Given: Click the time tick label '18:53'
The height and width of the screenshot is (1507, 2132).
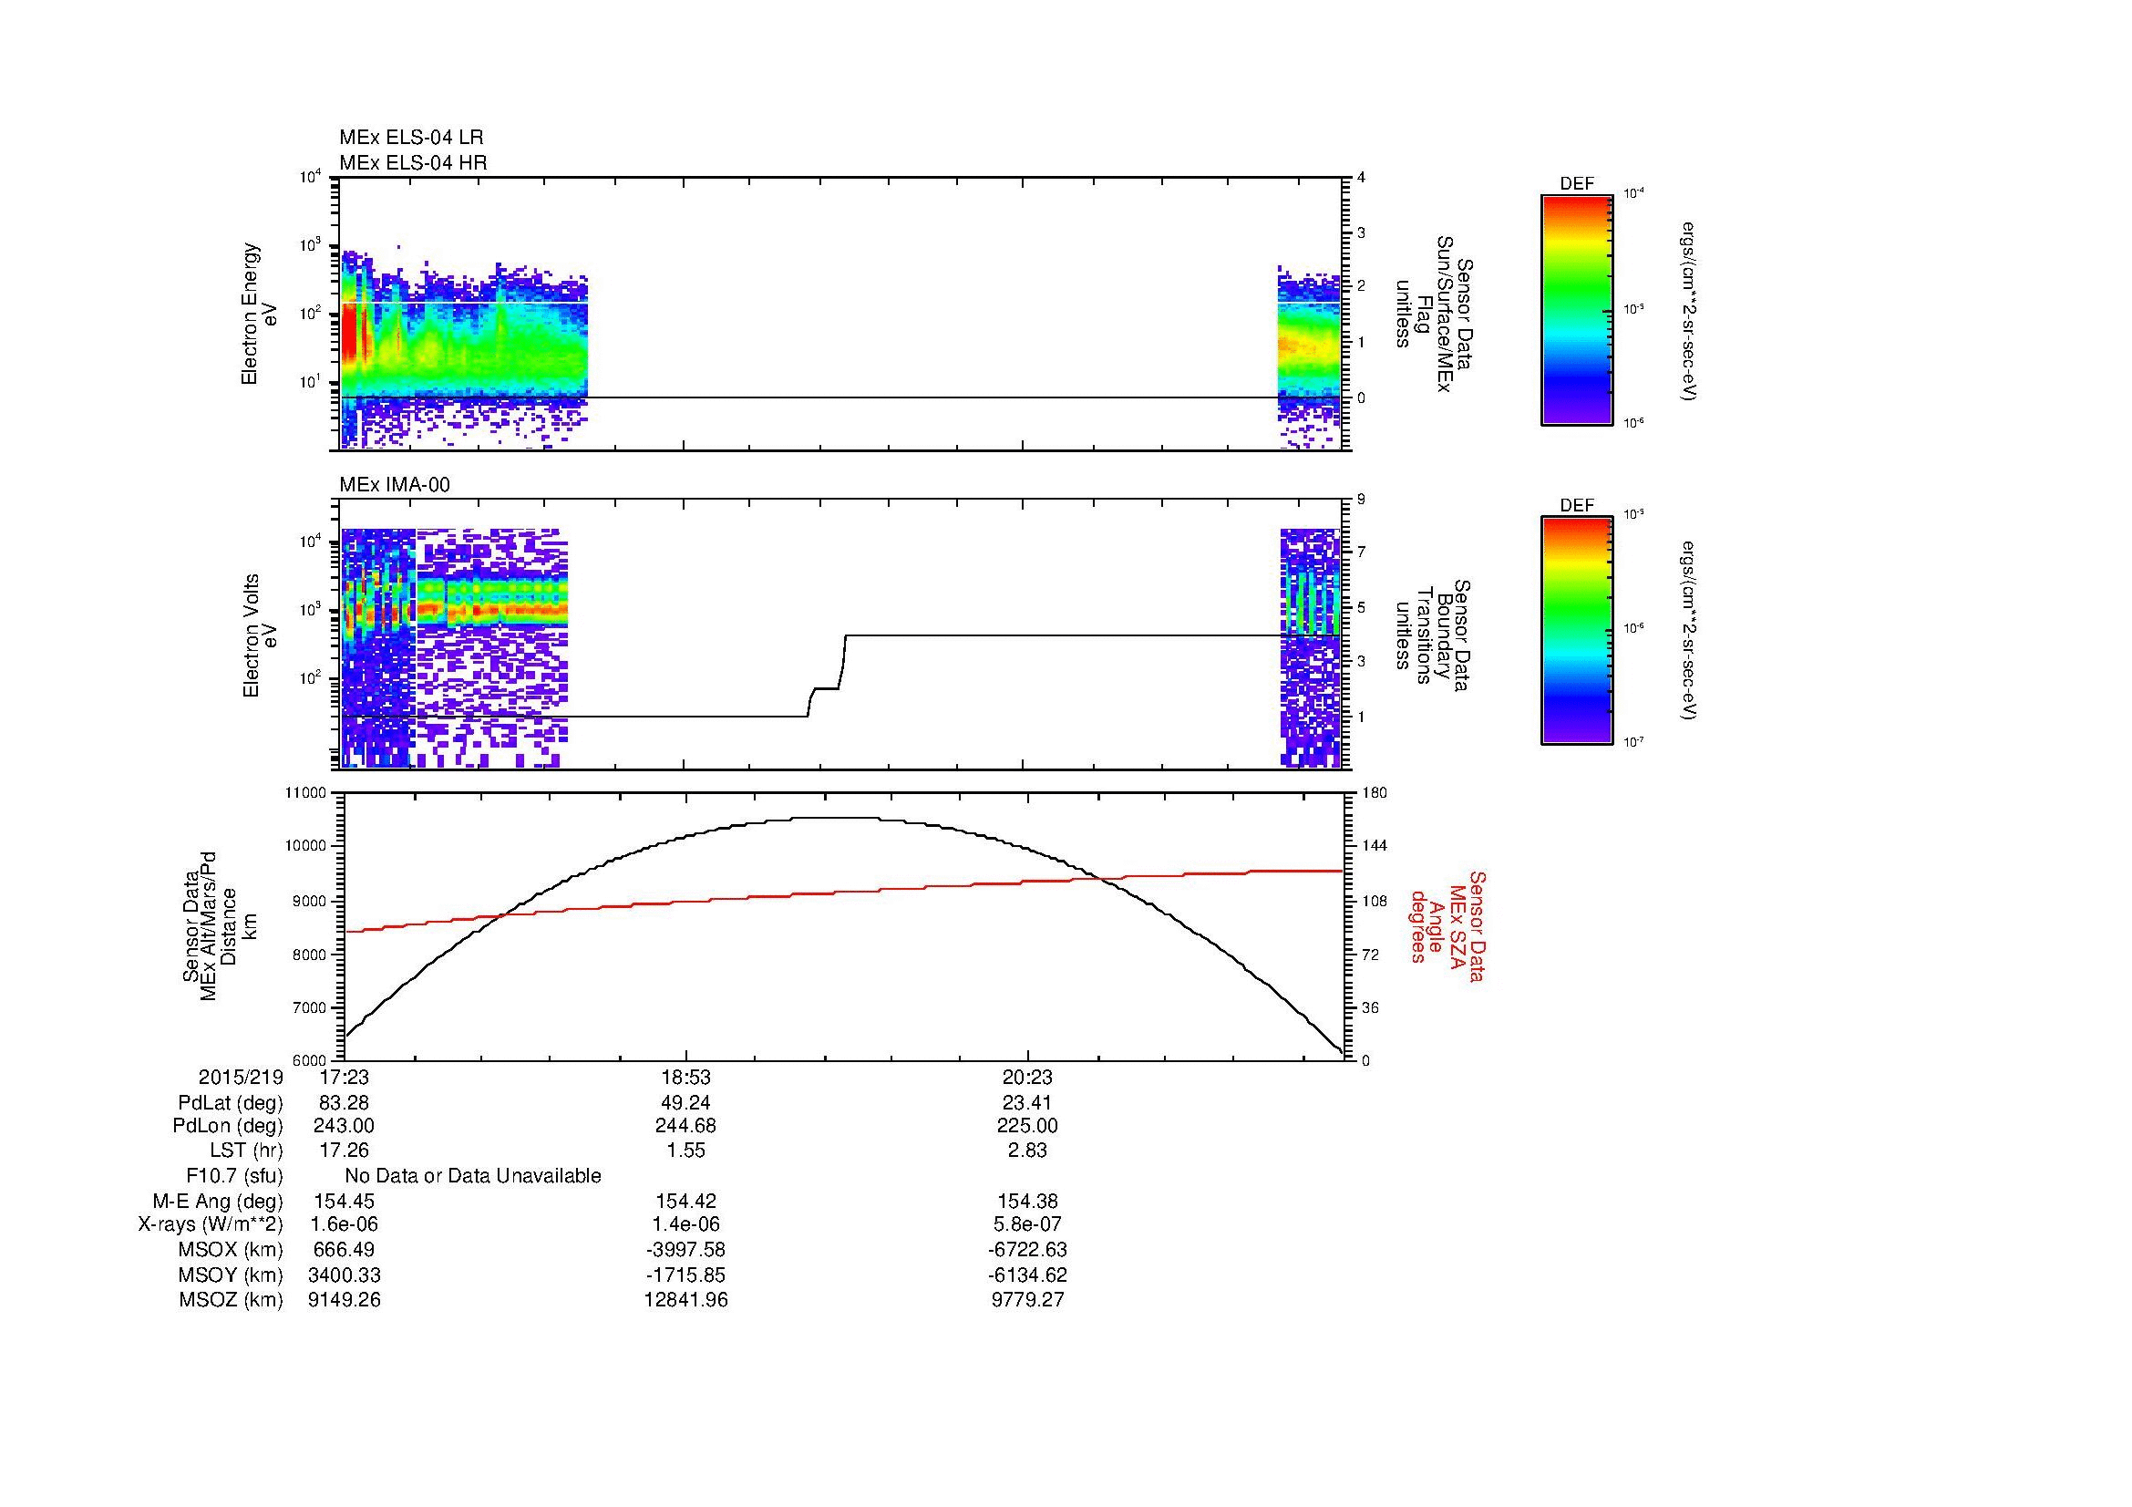Looking at the screenshot, I should [x=685, y=1078].
